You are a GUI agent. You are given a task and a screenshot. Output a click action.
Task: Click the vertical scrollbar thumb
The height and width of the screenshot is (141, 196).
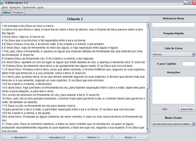pos(148,58)
